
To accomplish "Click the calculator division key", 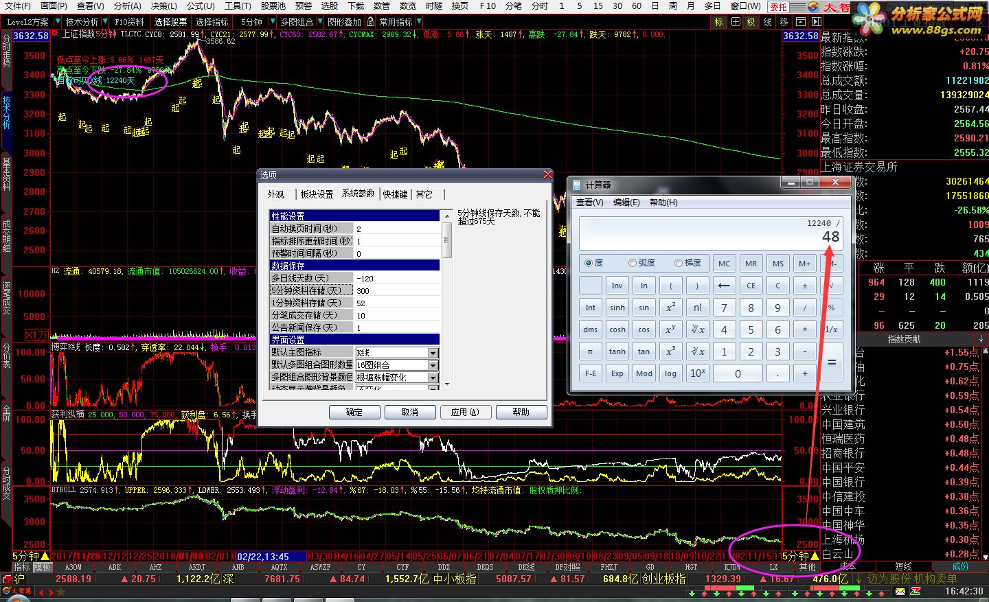I will (x=804, y=308).
